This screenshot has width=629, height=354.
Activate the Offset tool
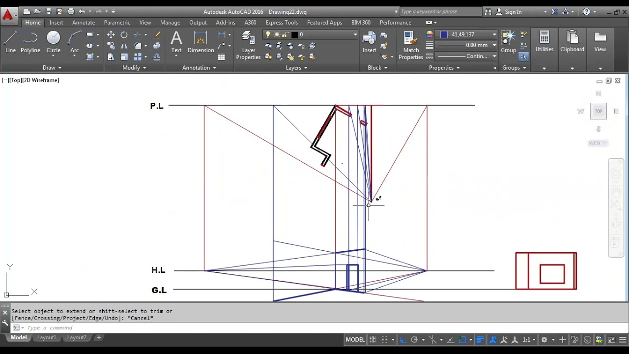[x=156, y=57]
